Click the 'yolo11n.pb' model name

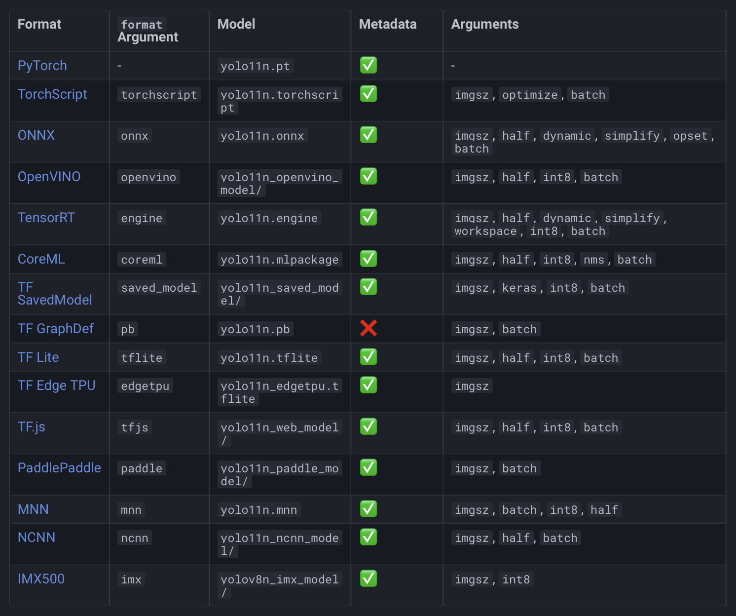pos(255,329)
